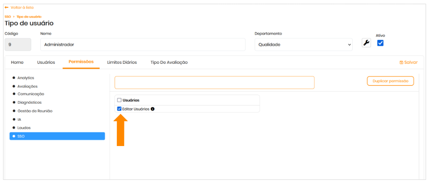Toggle the Ativo checkbox
429x183 pixels.
pyautogui.click(x=380, y=43)
